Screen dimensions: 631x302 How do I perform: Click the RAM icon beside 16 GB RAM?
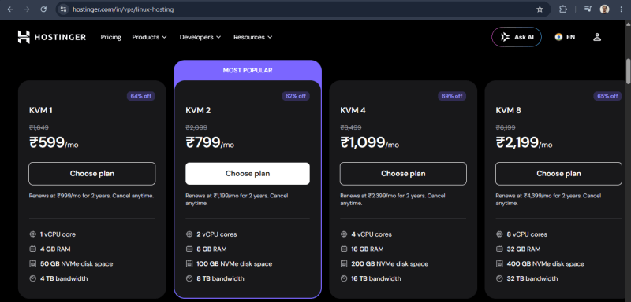pos(344,249)
